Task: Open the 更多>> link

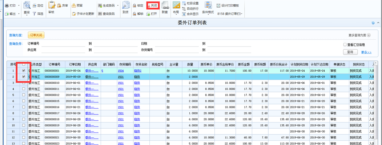Action: (x=366, y=52)
